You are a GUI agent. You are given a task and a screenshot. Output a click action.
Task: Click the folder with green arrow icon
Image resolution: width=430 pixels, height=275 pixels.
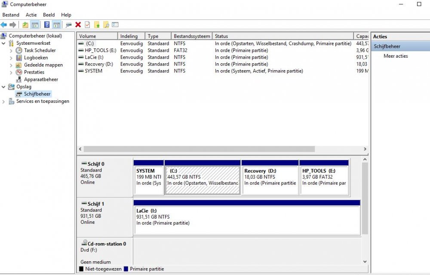[97, 25]
